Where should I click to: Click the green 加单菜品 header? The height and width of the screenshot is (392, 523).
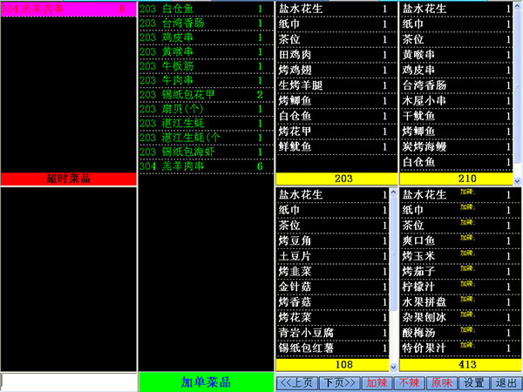pyautogui.click(x=206, y=382)
